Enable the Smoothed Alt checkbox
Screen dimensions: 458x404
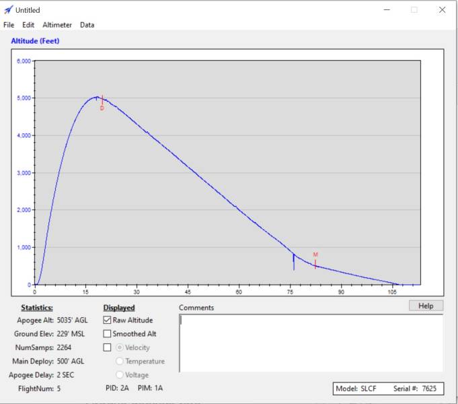(108, 334)
